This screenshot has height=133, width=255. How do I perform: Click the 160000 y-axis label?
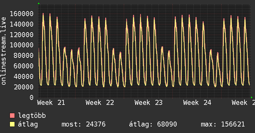coord(22,14)
